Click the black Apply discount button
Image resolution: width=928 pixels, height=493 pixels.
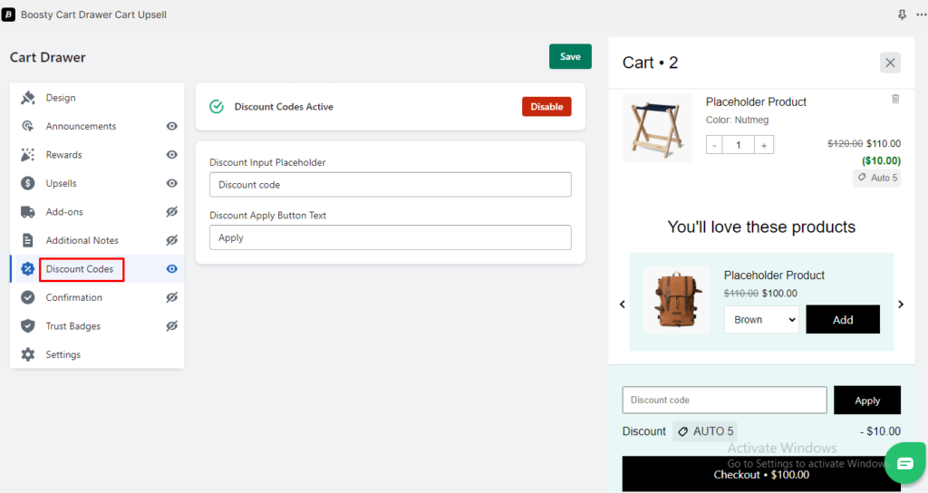[867, 400]
